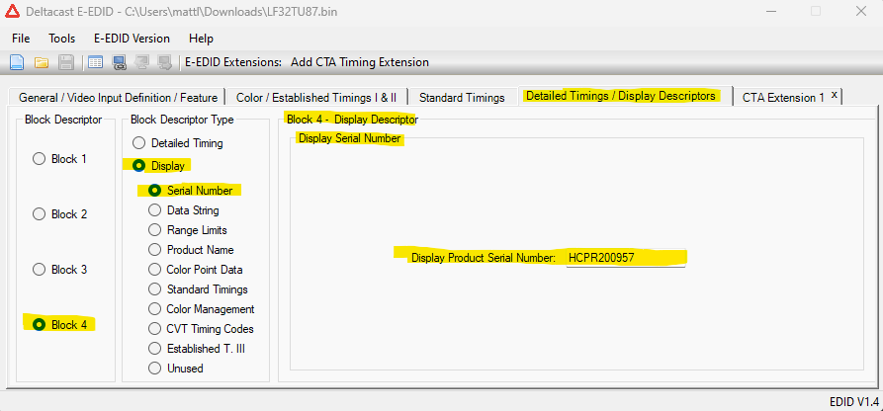Open the CTA Extension 1 tab
Screen dimensions: 883x411
pos(783,98)
